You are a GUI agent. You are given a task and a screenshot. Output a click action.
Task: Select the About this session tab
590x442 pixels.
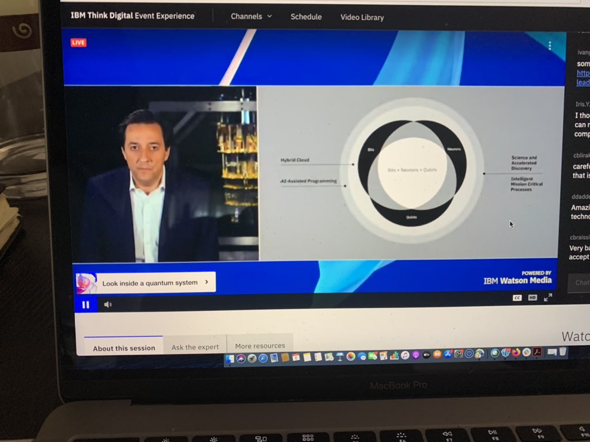click(124, 348)
